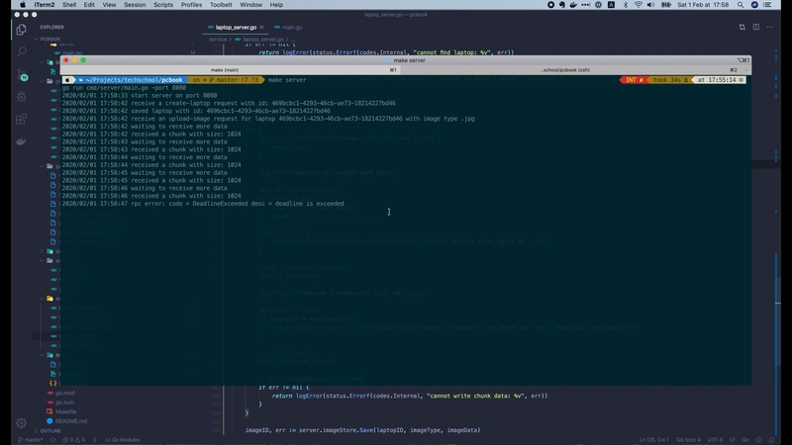
Task: Click the master branch in status bar
Action: tap(31, 440)
